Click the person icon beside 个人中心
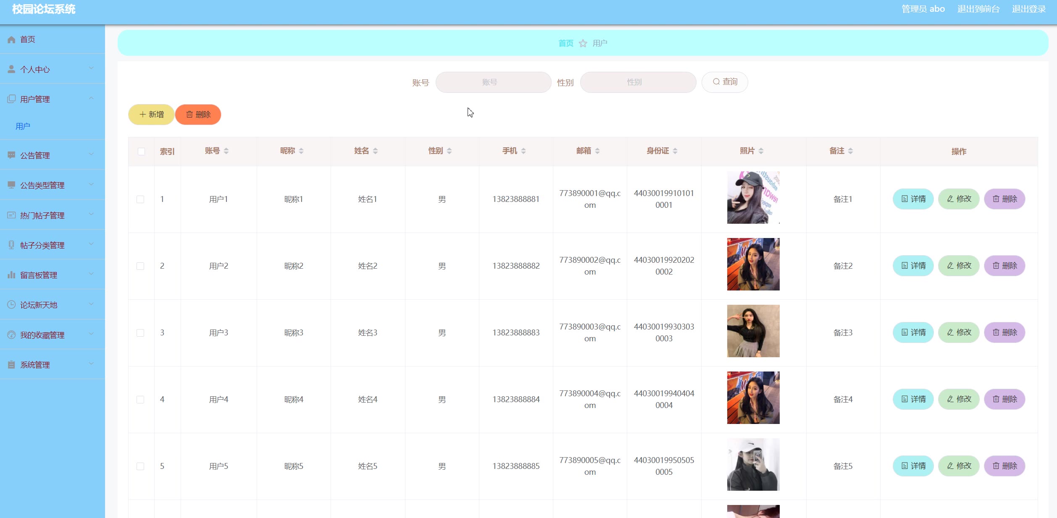The image size is (1057, 518). click(x=11, y=69)
